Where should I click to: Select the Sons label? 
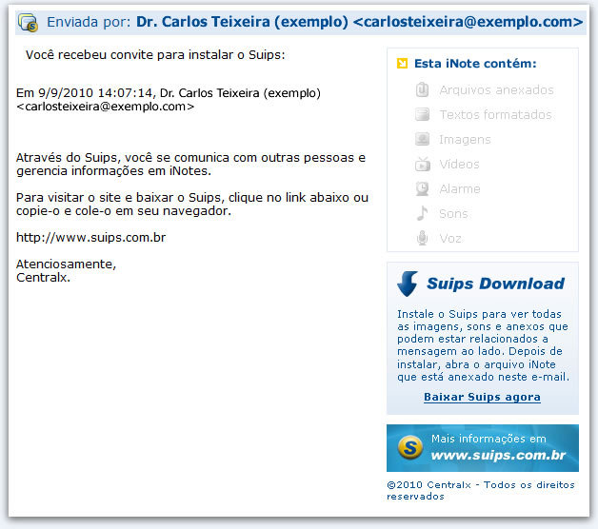coord(453,213)
